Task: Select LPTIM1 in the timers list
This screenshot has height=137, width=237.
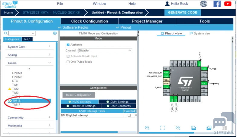Action: point(17,73)
